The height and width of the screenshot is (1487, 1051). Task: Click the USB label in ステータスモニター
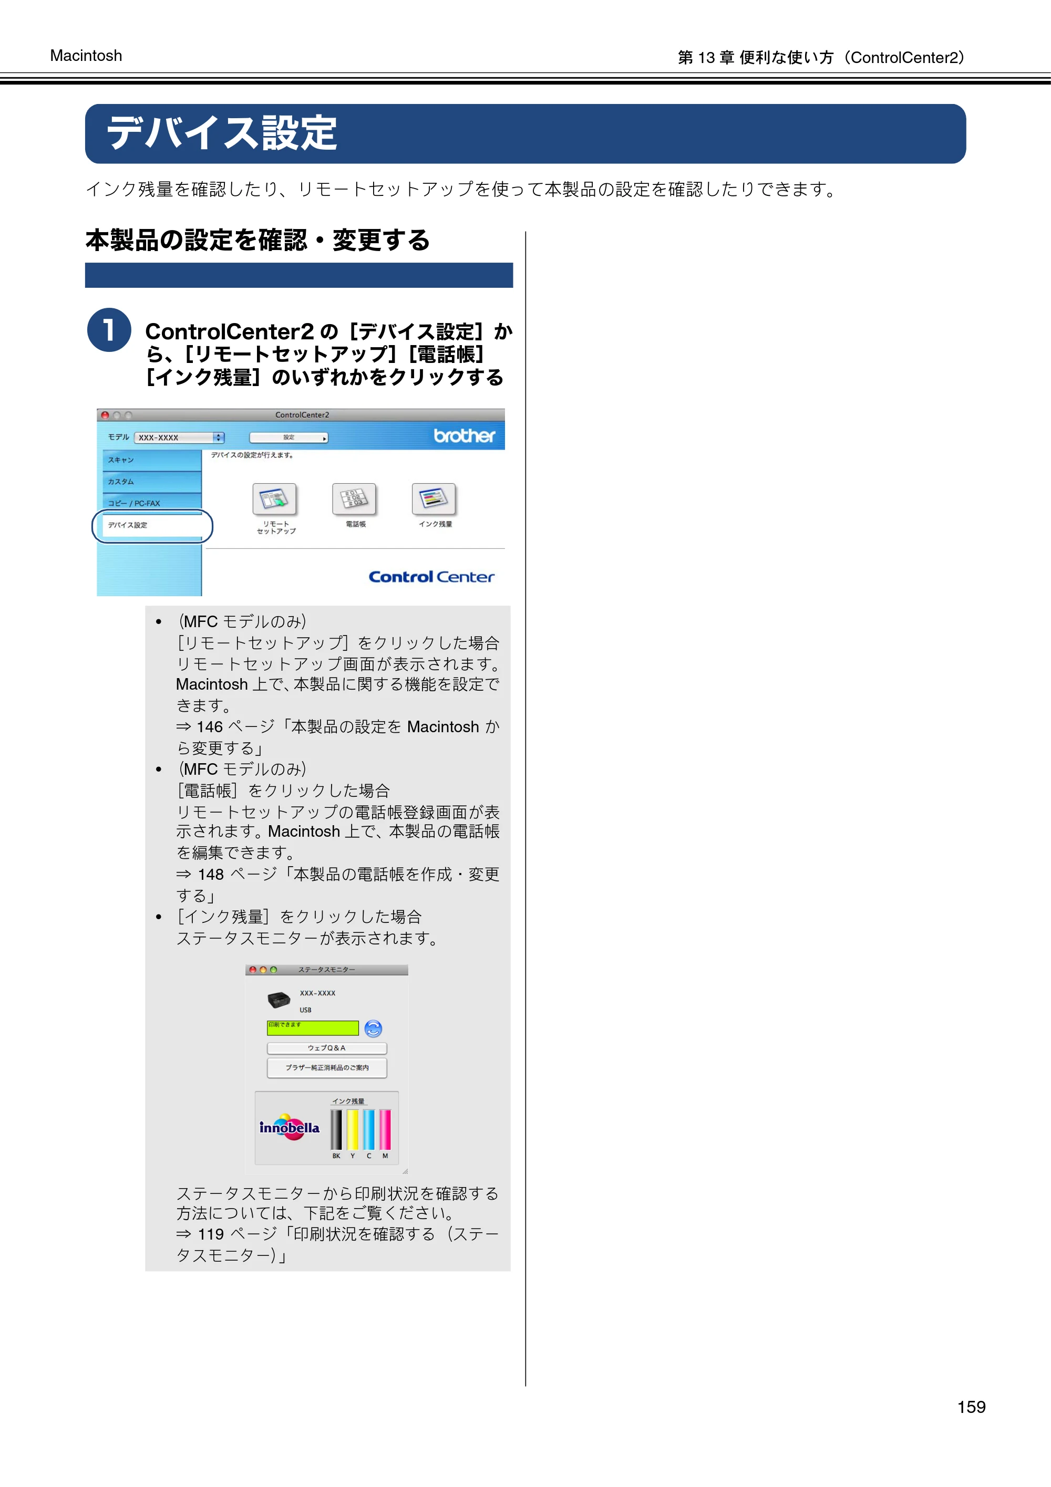pyautogui.click(x=305, y=1011)
